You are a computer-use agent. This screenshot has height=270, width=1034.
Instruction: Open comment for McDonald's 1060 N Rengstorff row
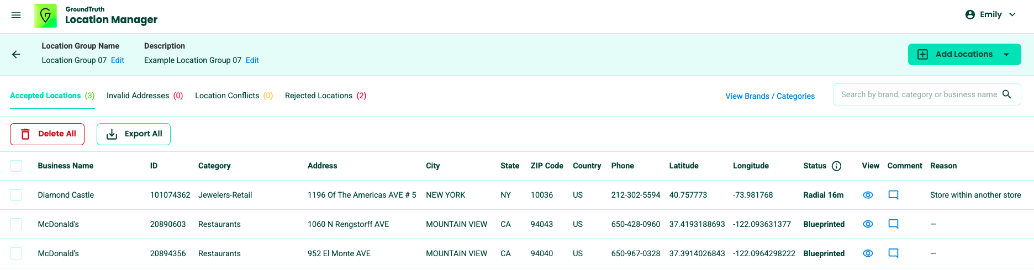click(893, 224)
